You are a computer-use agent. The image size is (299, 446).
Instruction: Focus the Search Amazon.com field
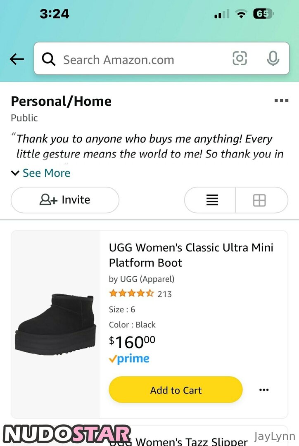click(140, 59)
